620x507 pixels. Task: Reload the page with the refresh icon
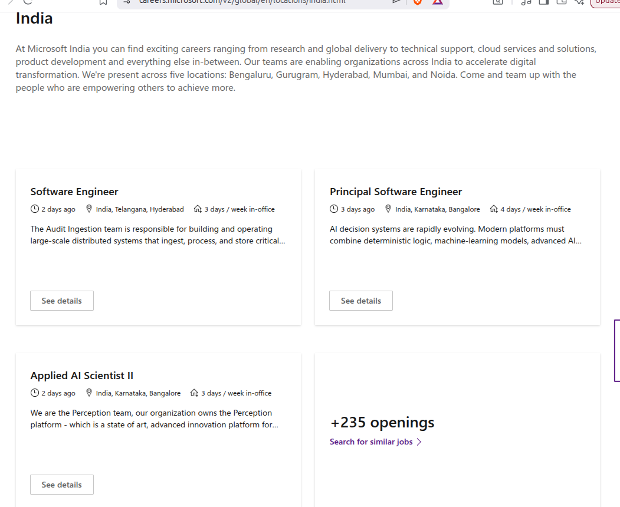point(27,2)
